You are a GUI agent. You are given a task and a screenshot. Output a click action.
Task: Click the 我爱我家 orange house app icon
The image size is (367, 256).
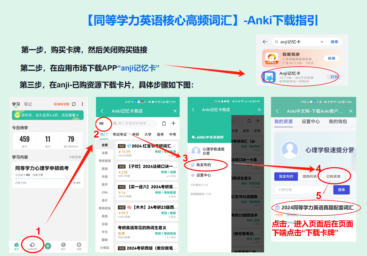tap(272, 58)
